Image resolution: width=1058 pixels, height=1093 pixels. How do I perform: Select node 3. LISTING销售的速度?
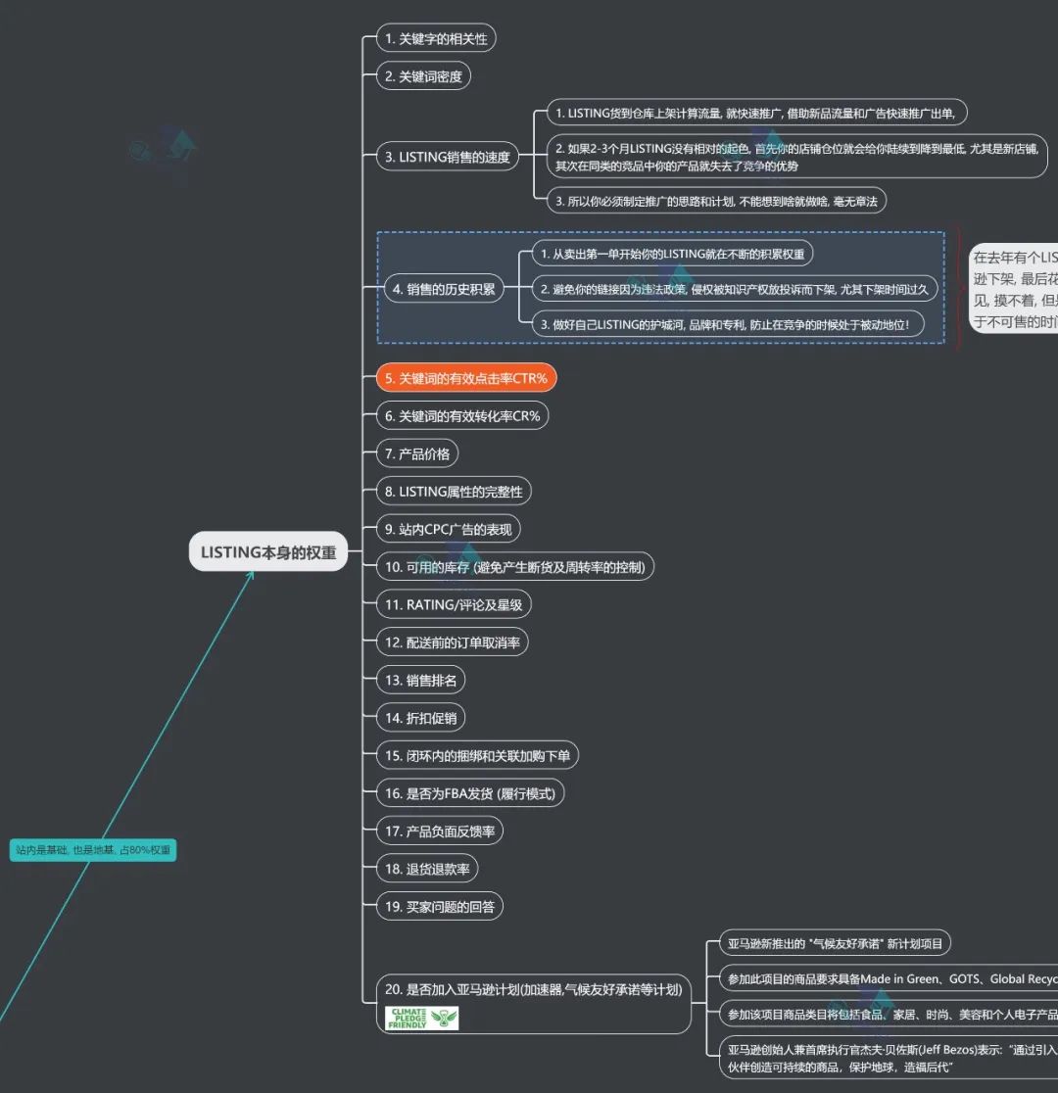click(x=447, y=157)
